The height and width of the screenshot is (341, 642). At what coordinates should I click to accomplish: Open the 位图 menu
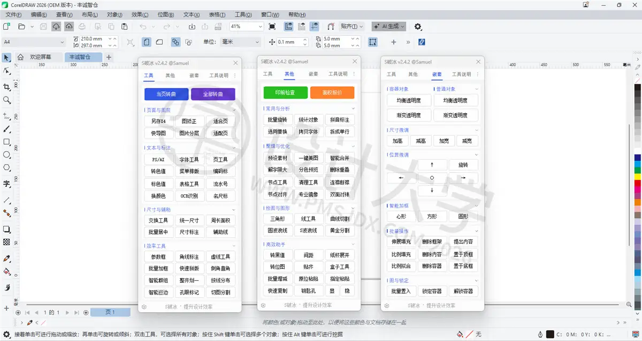click(x=166, y=14)
